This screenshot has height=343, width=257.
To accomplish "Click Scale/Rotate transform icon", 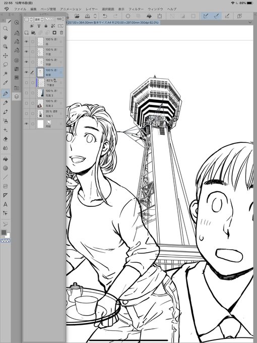I will pyautogui.click(x=160, y=16).
